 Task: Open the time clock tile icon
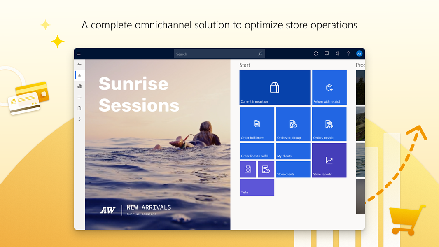(x=248, y=169)
